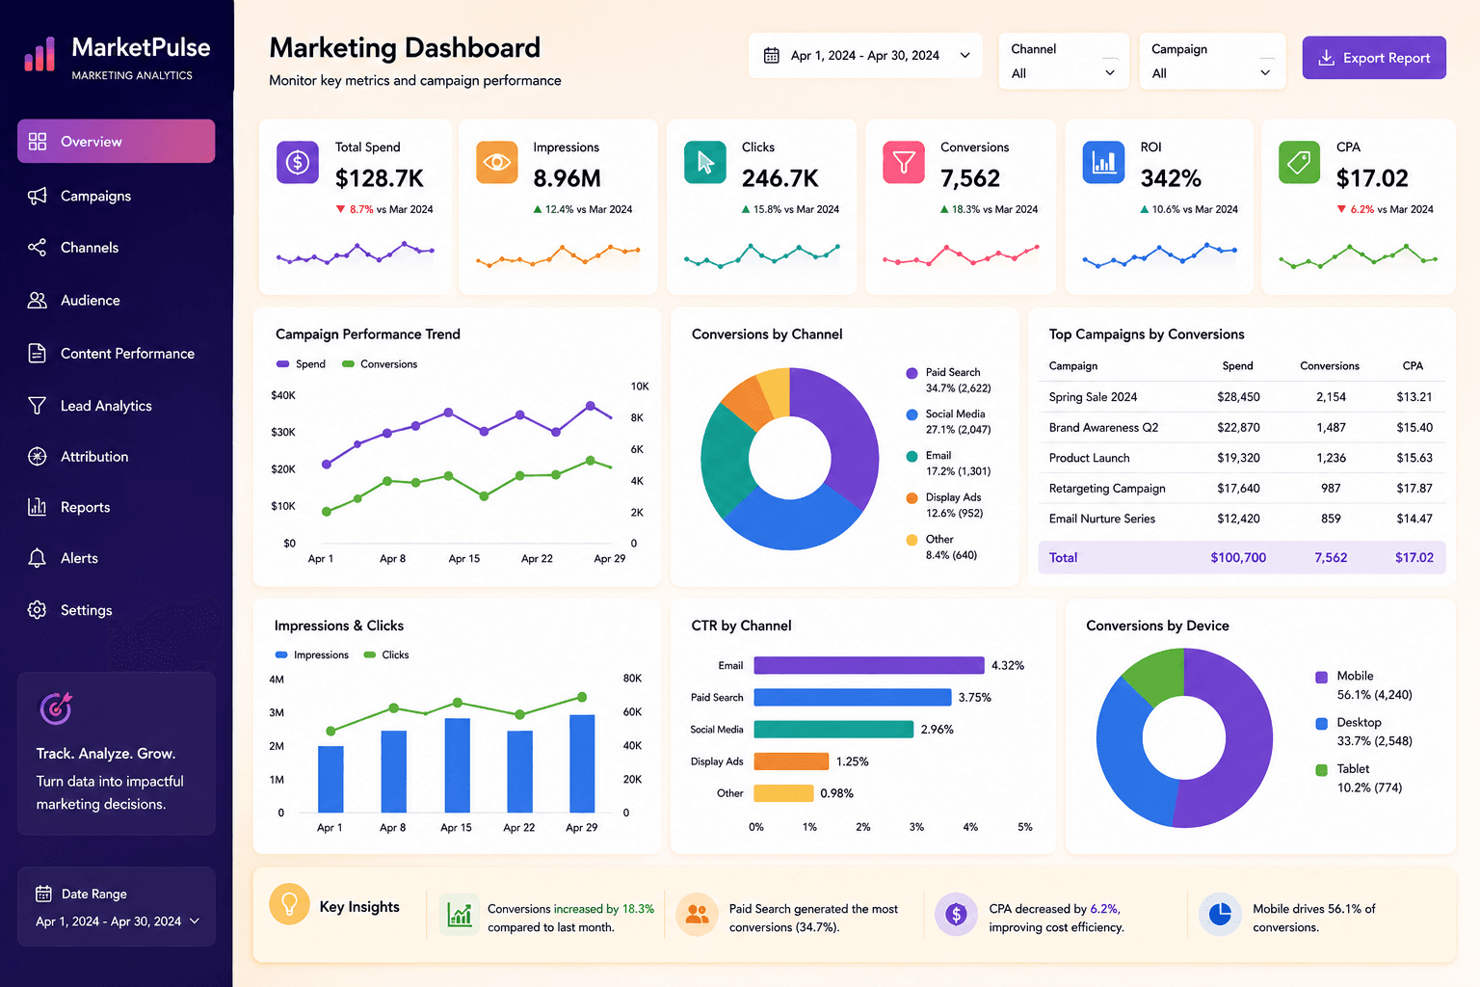Toggle Other in channel donut legend
This screenshot has height=987, width=1480.
pos(942,547)
